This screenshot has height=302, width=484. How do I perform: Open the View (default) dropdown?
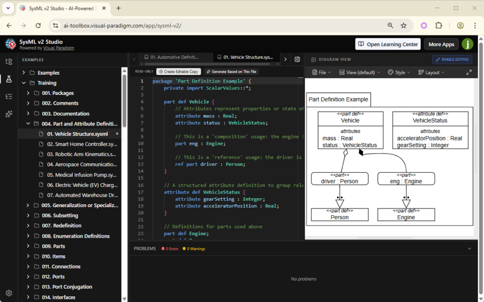(x=359, y=72)
